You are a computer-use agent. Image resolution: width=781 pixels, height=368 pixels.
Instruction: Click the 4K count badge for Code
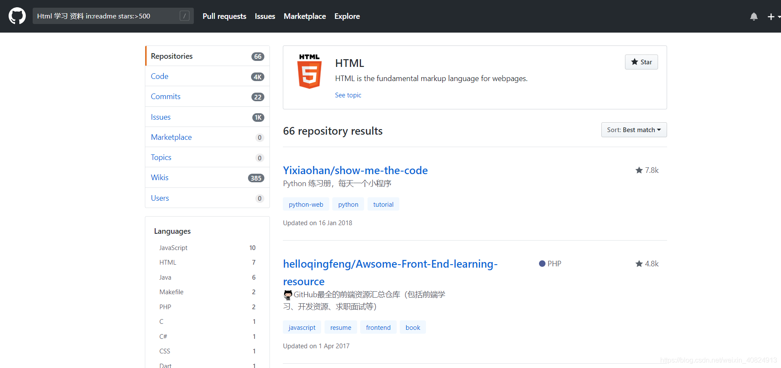[x=257, y=77]
